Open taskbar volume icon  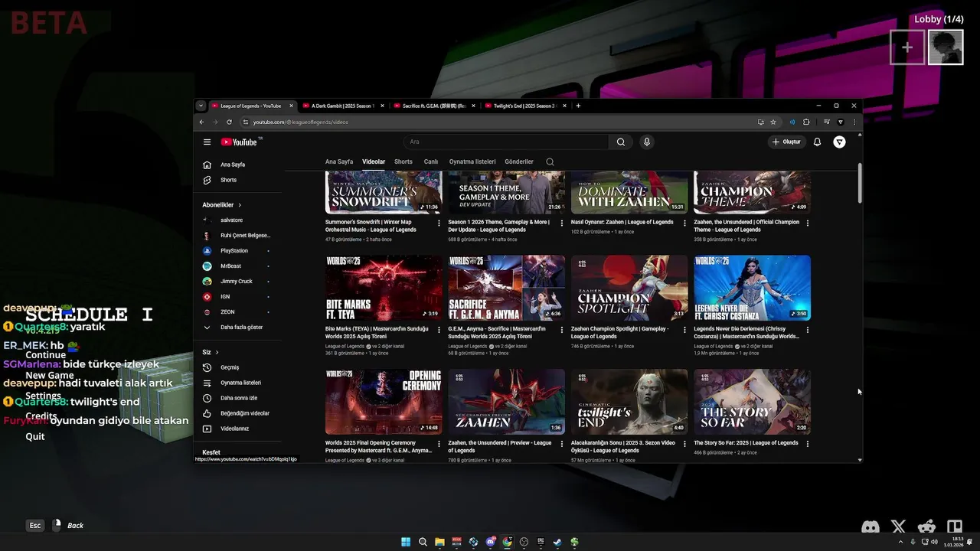pos(934,542)
